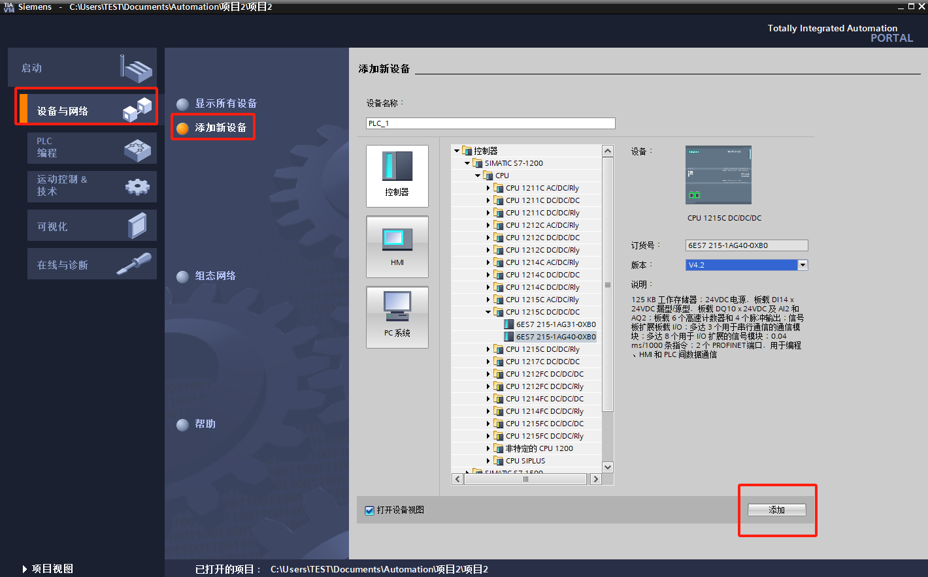This screenshot has height=577, width=928.
Task: Expand CPU 1215FC DC/DC/Rly node
Action: (x=488, y=436)
